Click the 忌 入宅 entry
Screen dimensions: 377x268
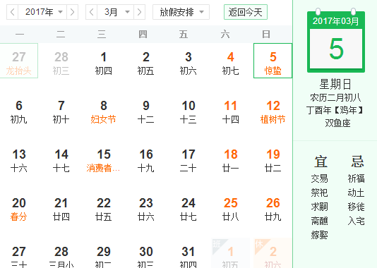pyautogui.click(x=356, y=221)
